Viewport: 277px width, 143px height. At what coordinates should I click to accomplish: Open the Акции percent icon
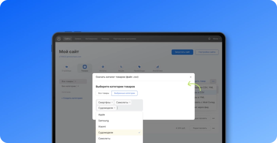[121, 67]
